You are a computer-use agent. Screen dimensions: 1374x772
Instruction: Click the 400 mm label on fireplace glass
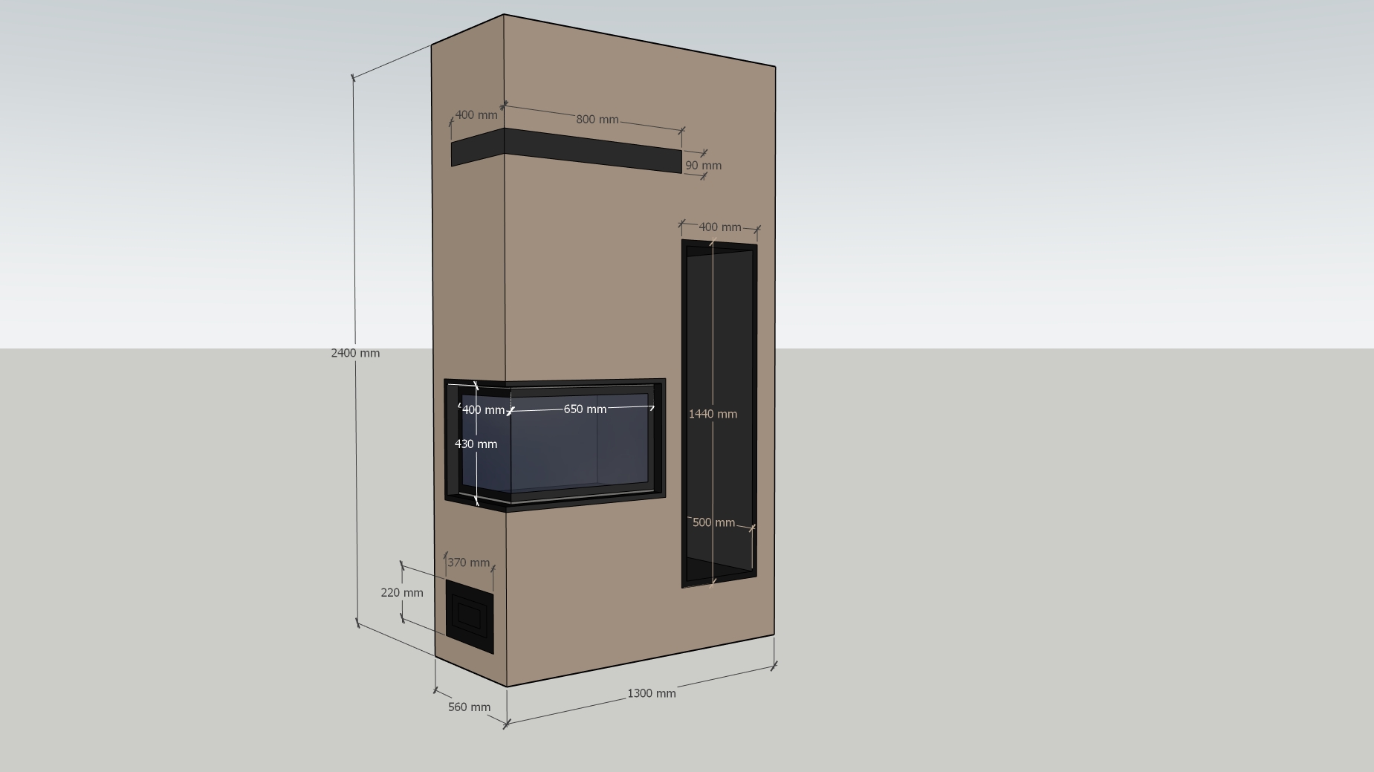(x=483, y=410)
